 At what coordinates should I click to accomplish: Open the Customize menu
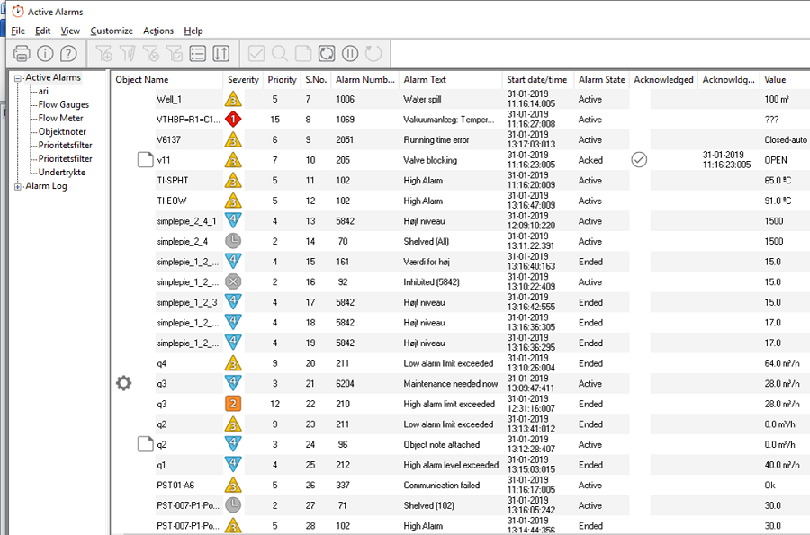111,31
